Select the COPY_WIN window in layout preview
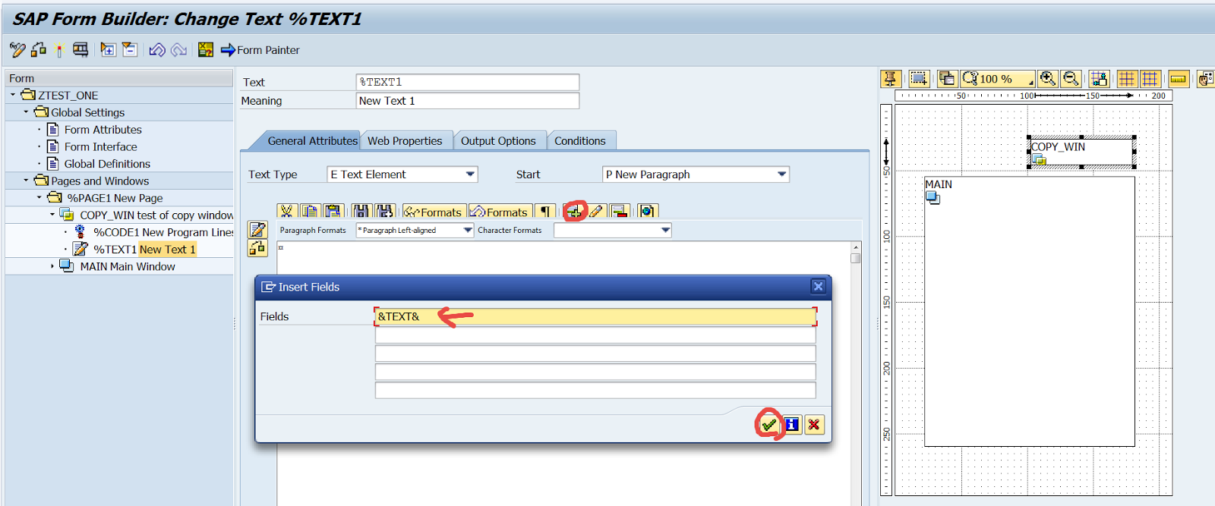Image resolution: width=1215 pixels, height=506 pixels. tap(1081, 152)
